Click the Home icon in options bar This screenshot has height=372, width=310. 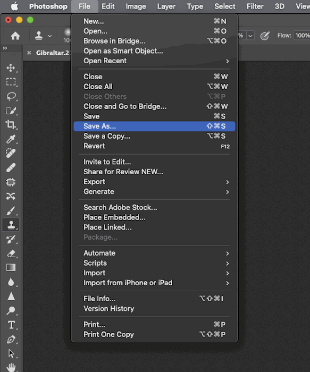click(x=15, y=36)
